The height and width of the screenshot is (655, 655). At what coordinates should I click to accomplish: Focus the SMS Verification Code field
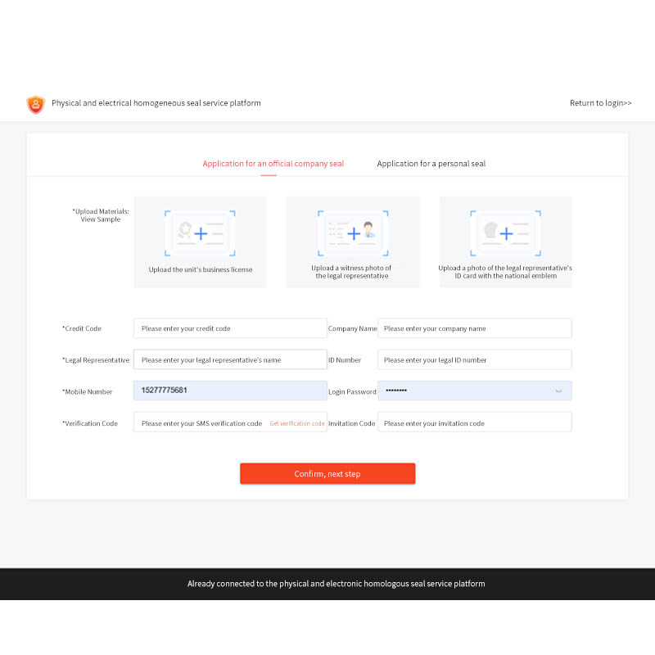201,423
